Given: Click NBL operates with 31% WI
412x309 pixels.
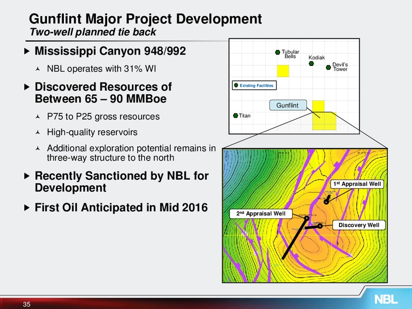Looking at the screenshot, I should [101, 69].
